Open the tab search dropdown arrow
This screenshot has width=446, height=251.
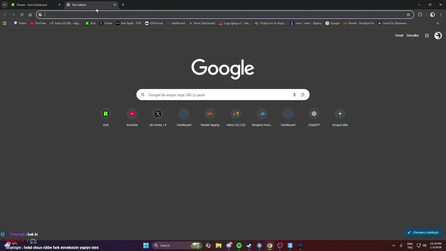pos(5,5)
